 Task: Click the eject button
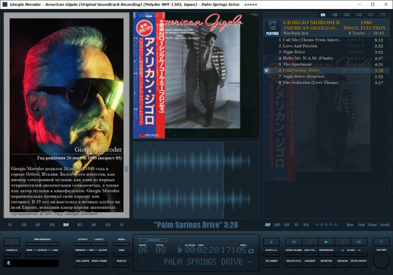271,242
